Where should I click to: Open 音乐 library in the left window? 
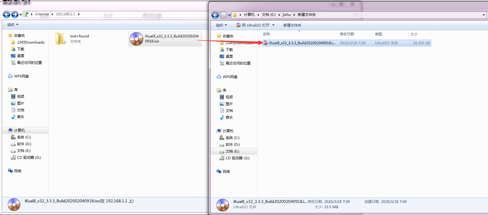17,117
